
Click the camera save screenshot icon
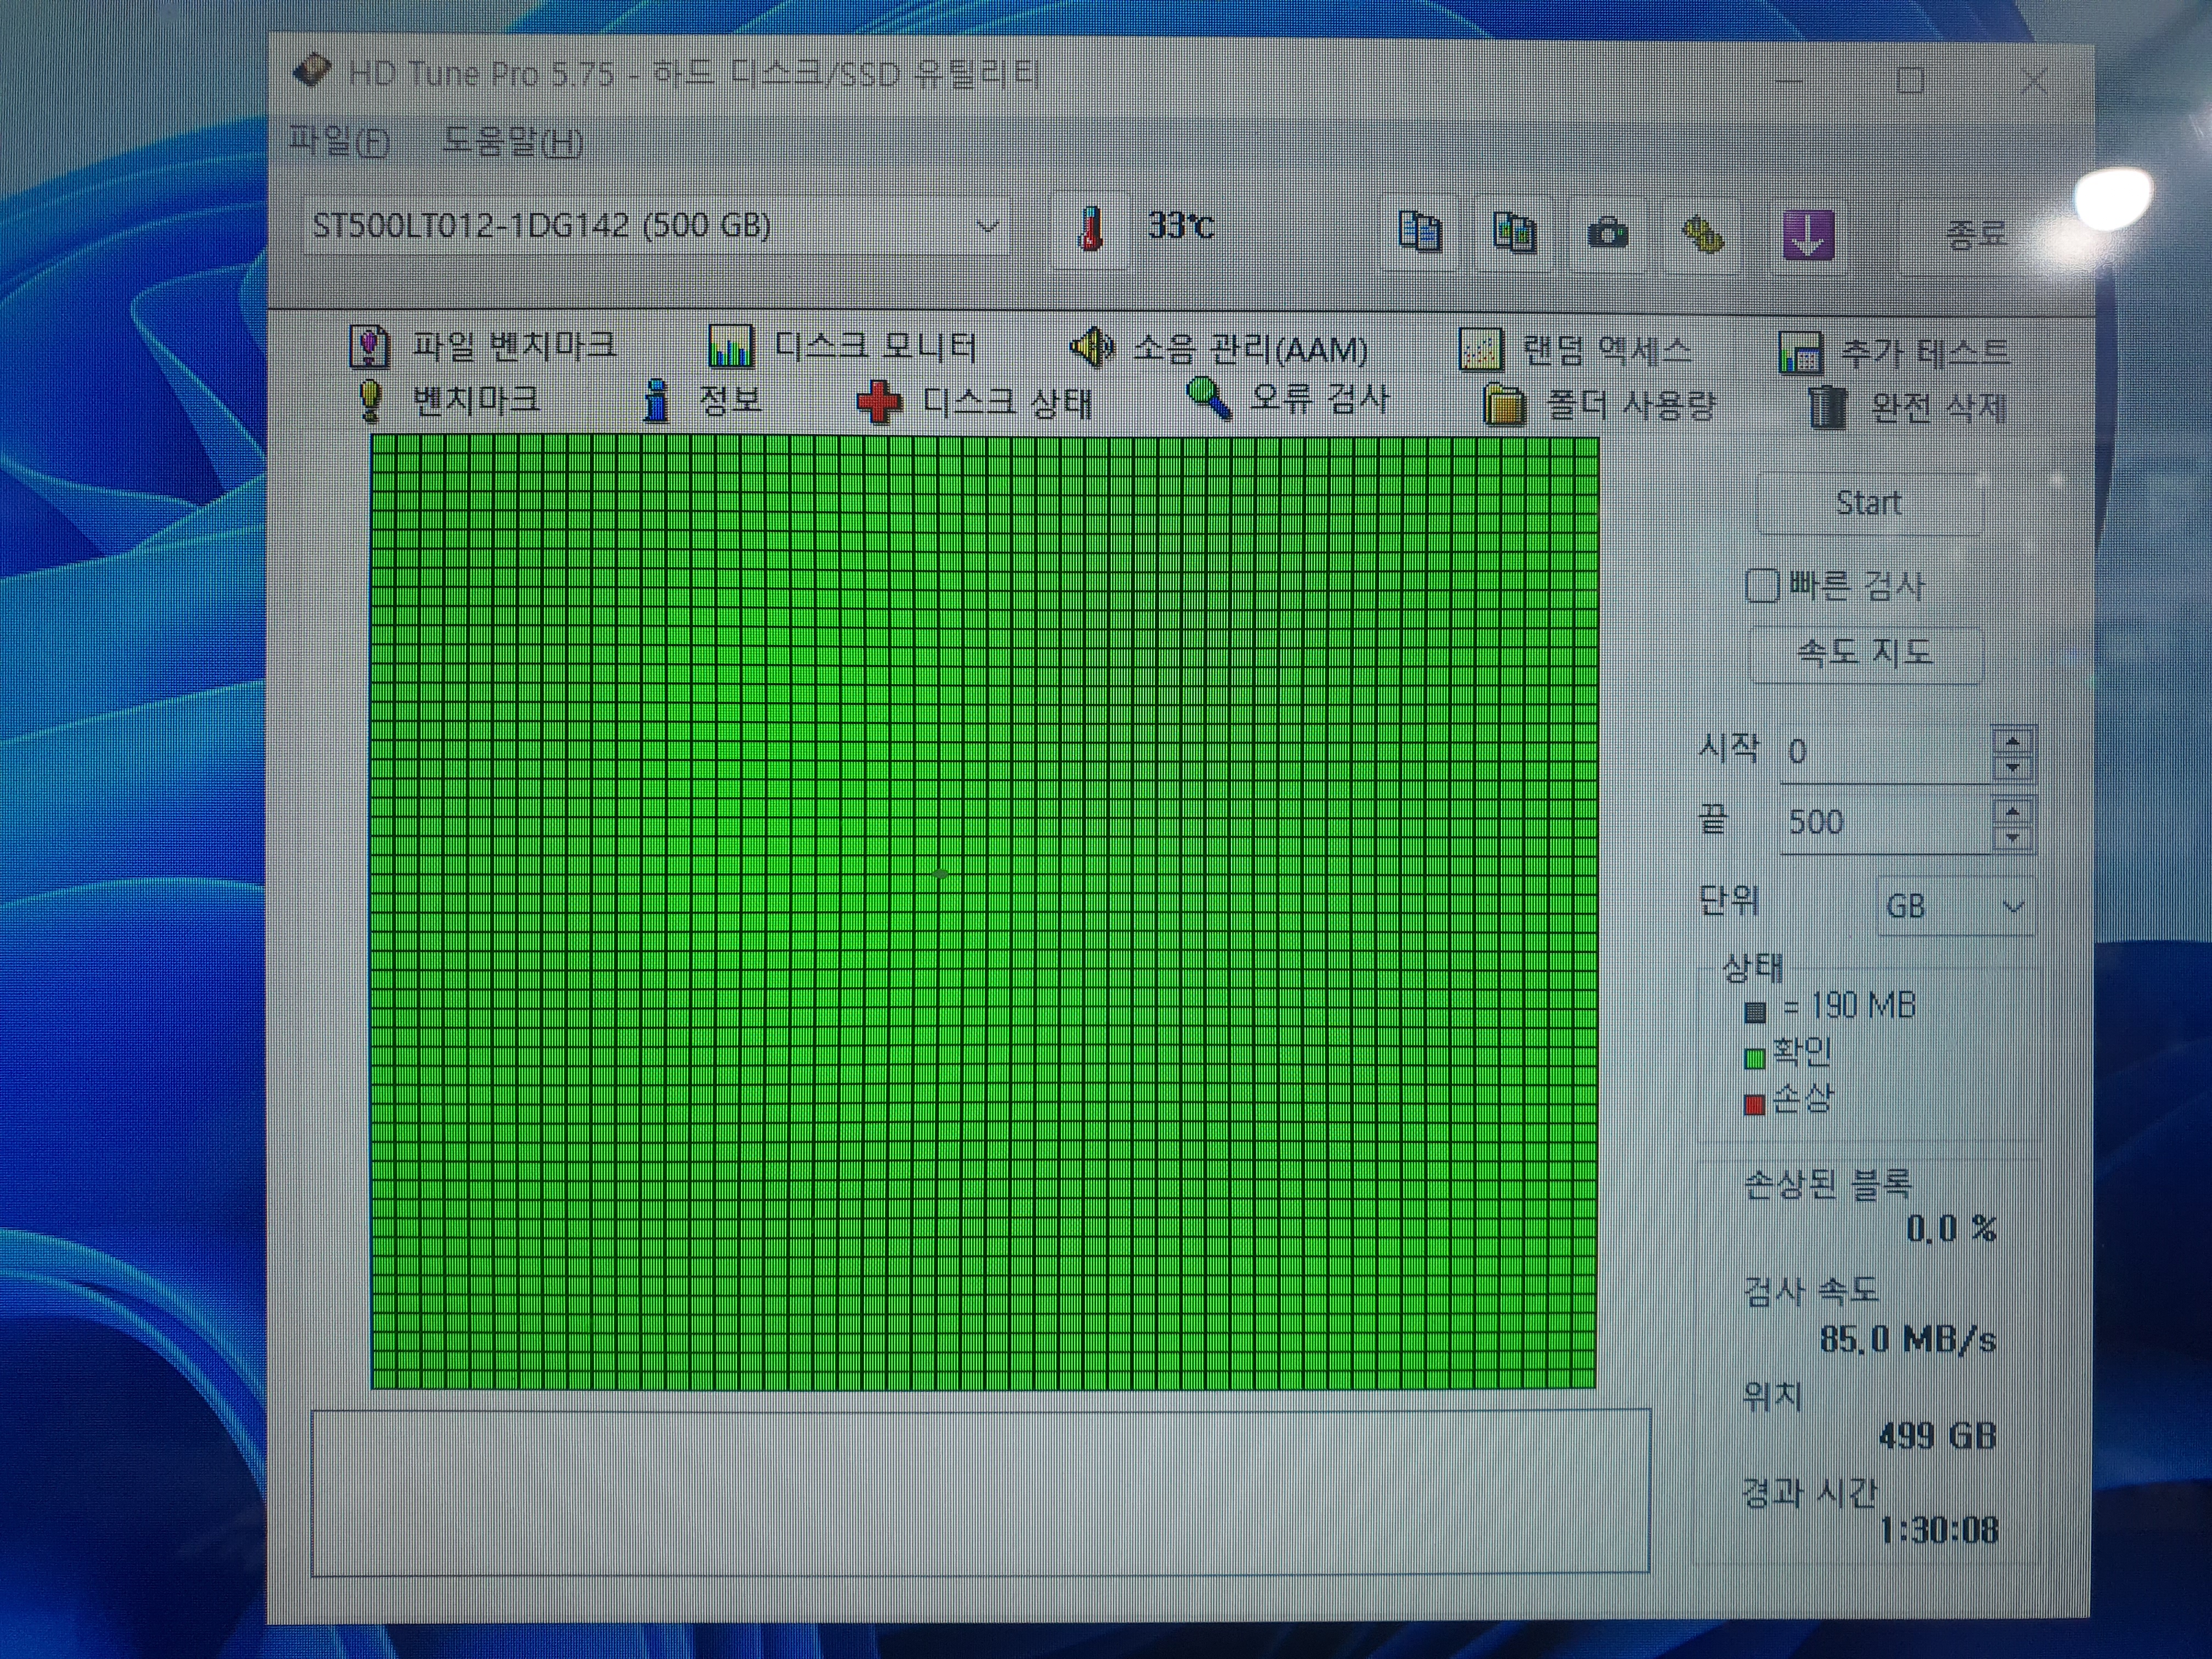pyautogui.click(x=1608, y=234)
